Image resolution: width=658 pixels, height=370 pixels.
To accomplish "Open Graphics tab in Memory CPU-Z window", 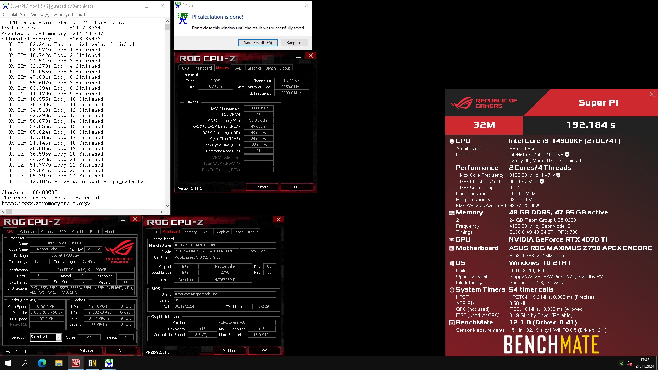I will pos(254,68).
